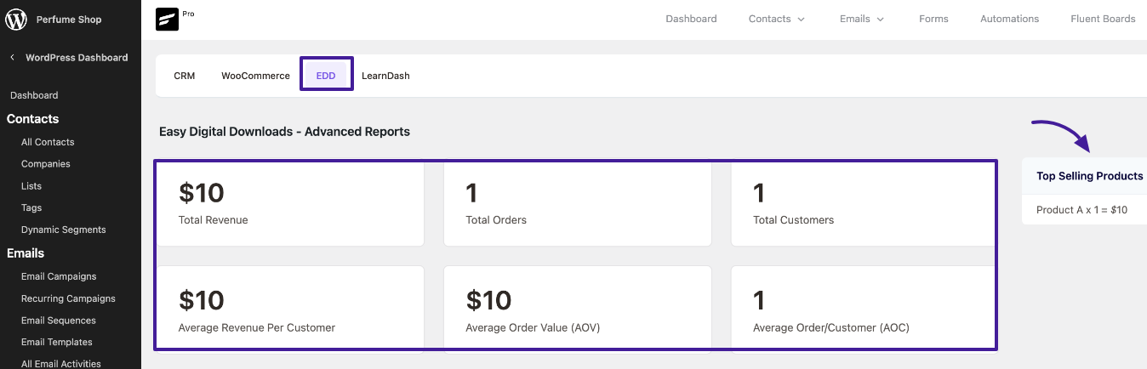Switch to the WooCommerce reports tab
Image resolution: width=1147 pixels, height=369 pixels.
tap(255, 76)
